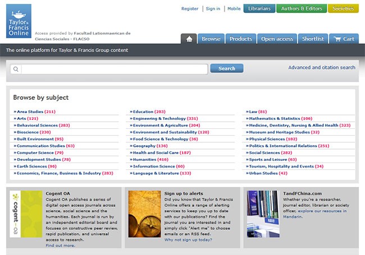
Task: Click the Cogent OA banner image
Action: point(26,214)
